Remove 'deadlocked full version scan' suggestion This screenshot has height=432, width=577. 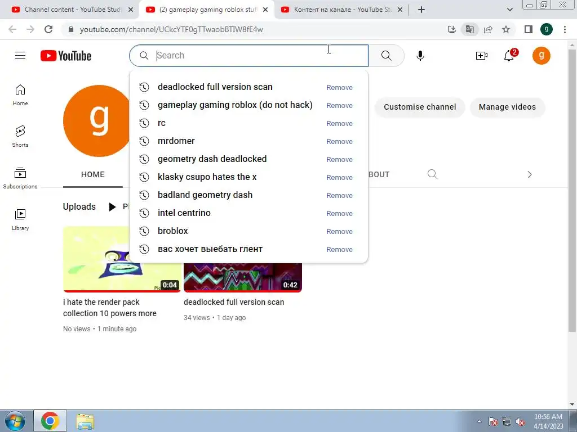339,87
